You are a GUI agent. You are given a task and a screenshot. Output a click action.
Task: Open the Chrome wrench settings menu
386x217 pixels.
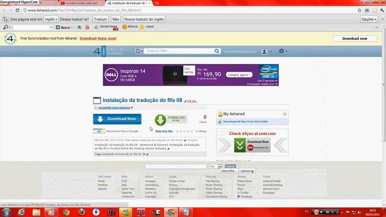click(x=382, y=10)
